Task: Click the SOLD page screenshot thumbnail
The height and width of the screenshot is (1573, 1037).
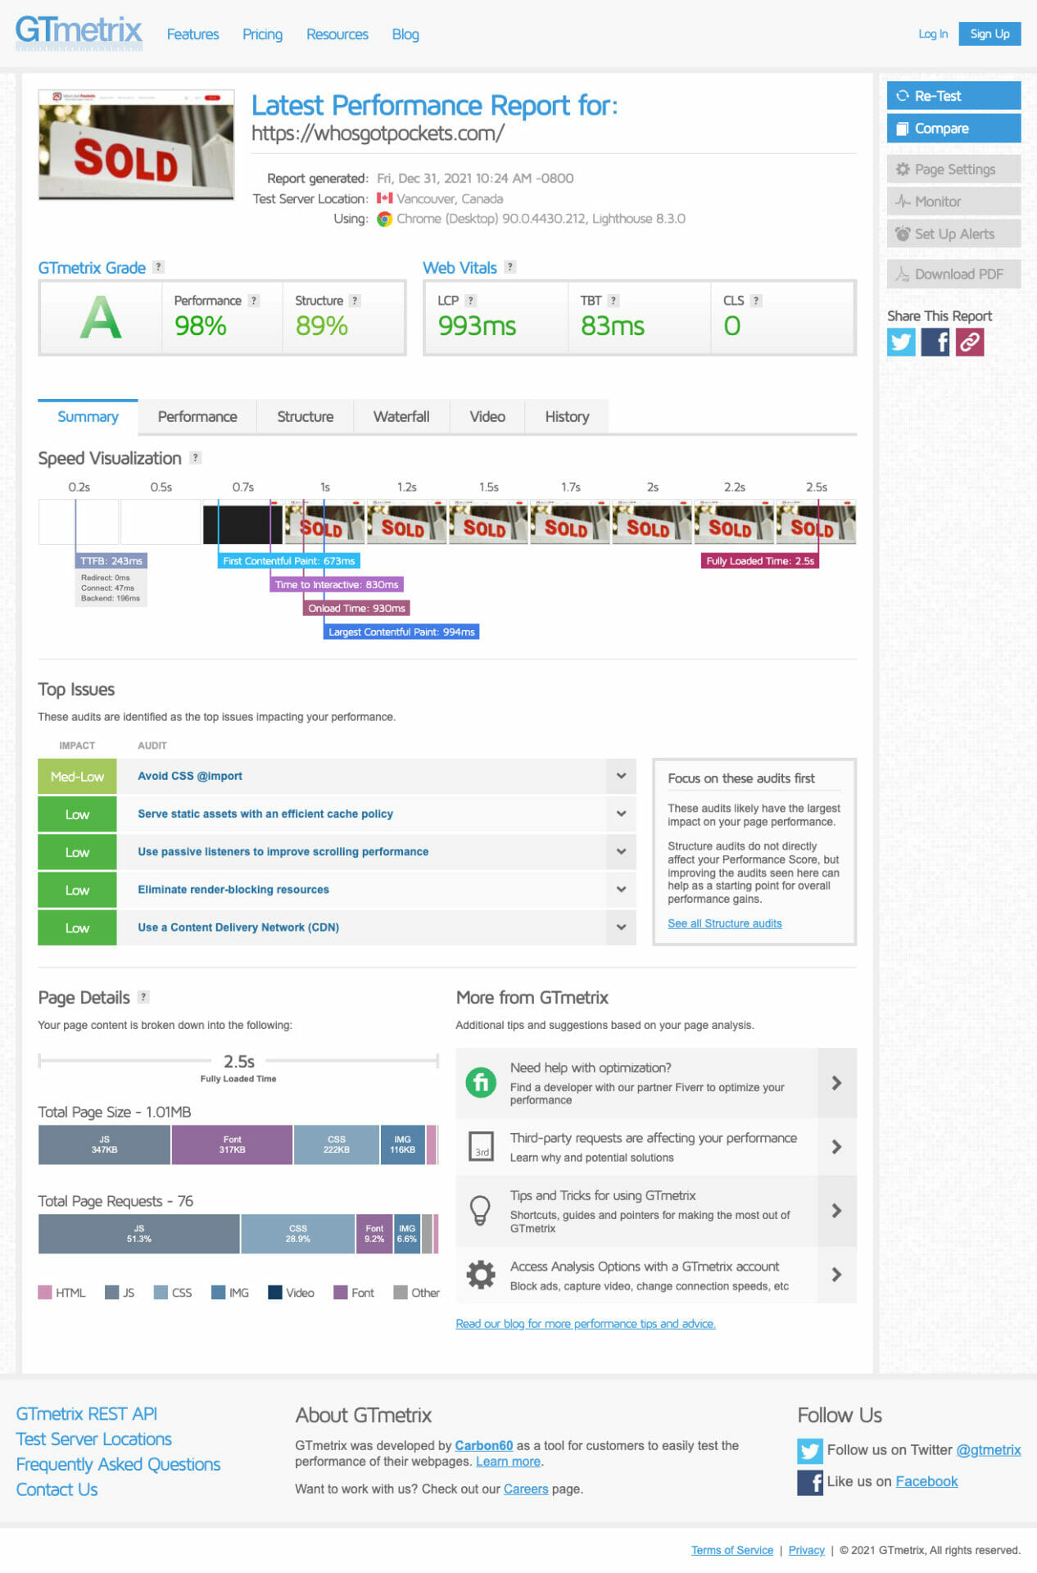Action: click(x=136, y=145)
